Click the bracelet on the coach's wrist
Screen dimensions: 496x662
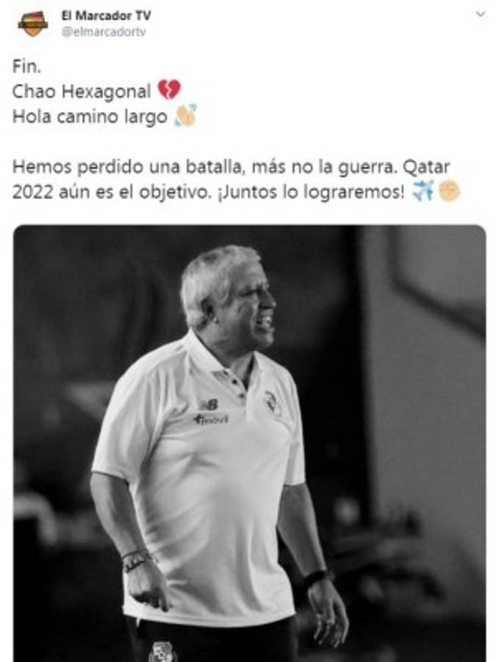136,560
